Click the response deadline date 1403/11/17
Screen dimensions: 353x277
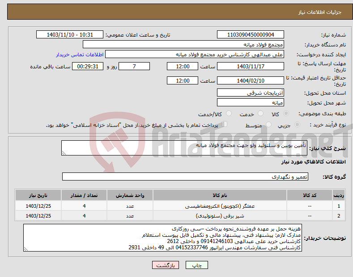(251, 66)
